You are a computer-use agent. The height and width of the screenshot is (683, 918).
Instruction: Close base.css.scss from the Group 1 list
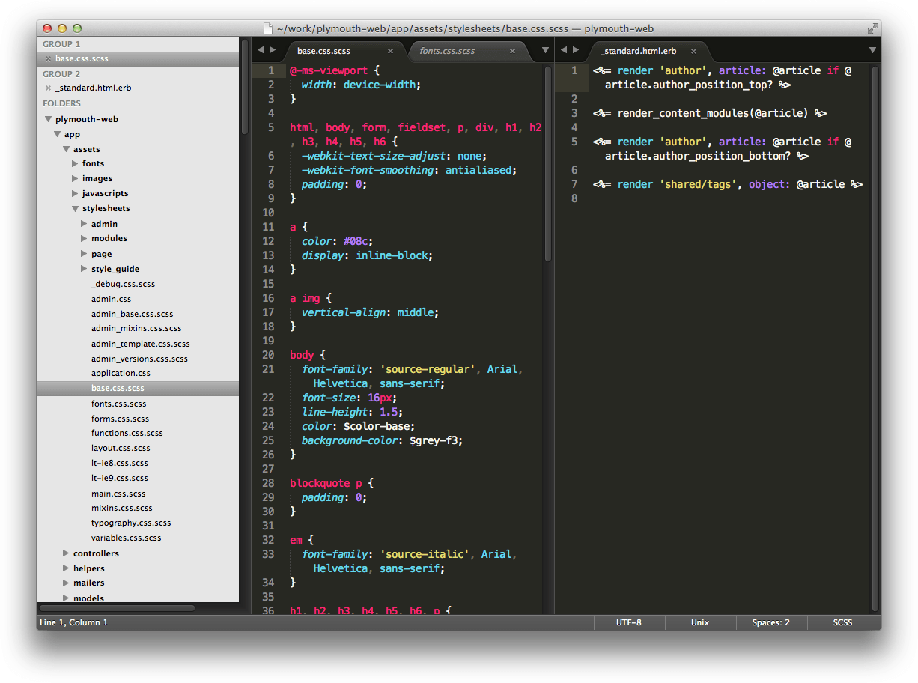click(x=48, y=58)
